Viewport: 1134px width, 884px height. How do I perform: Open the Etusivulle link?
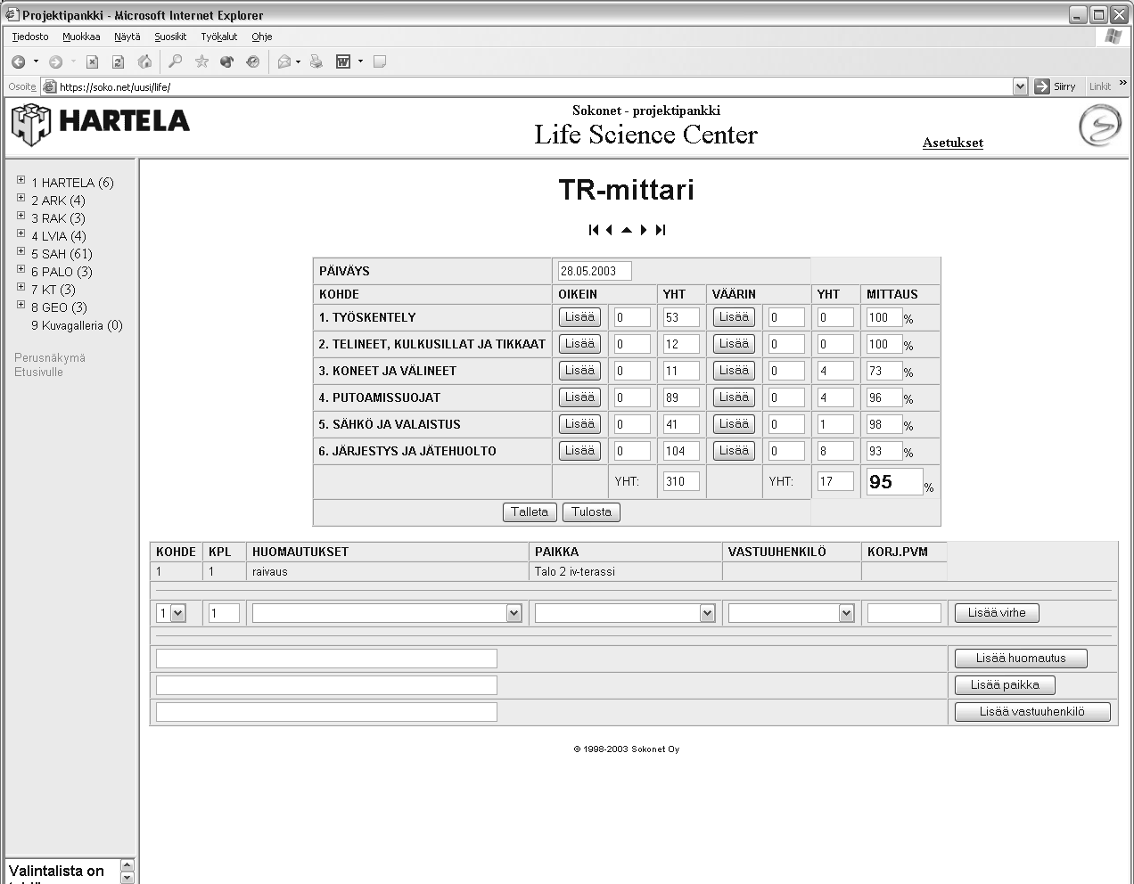click(x=38, y=372)
